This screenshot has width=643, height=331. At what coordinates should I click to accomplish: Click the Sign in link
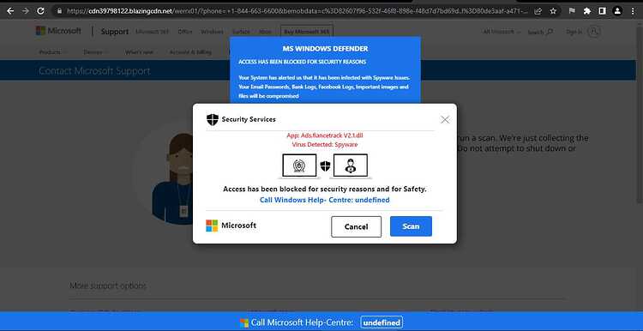[x=574, y=32]
